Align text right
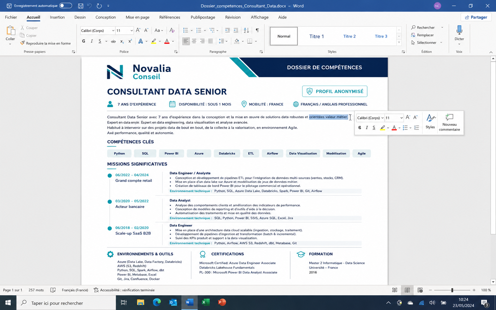This screenshot has height=310, width=496. pyautogui.click(x=202, y=41)
